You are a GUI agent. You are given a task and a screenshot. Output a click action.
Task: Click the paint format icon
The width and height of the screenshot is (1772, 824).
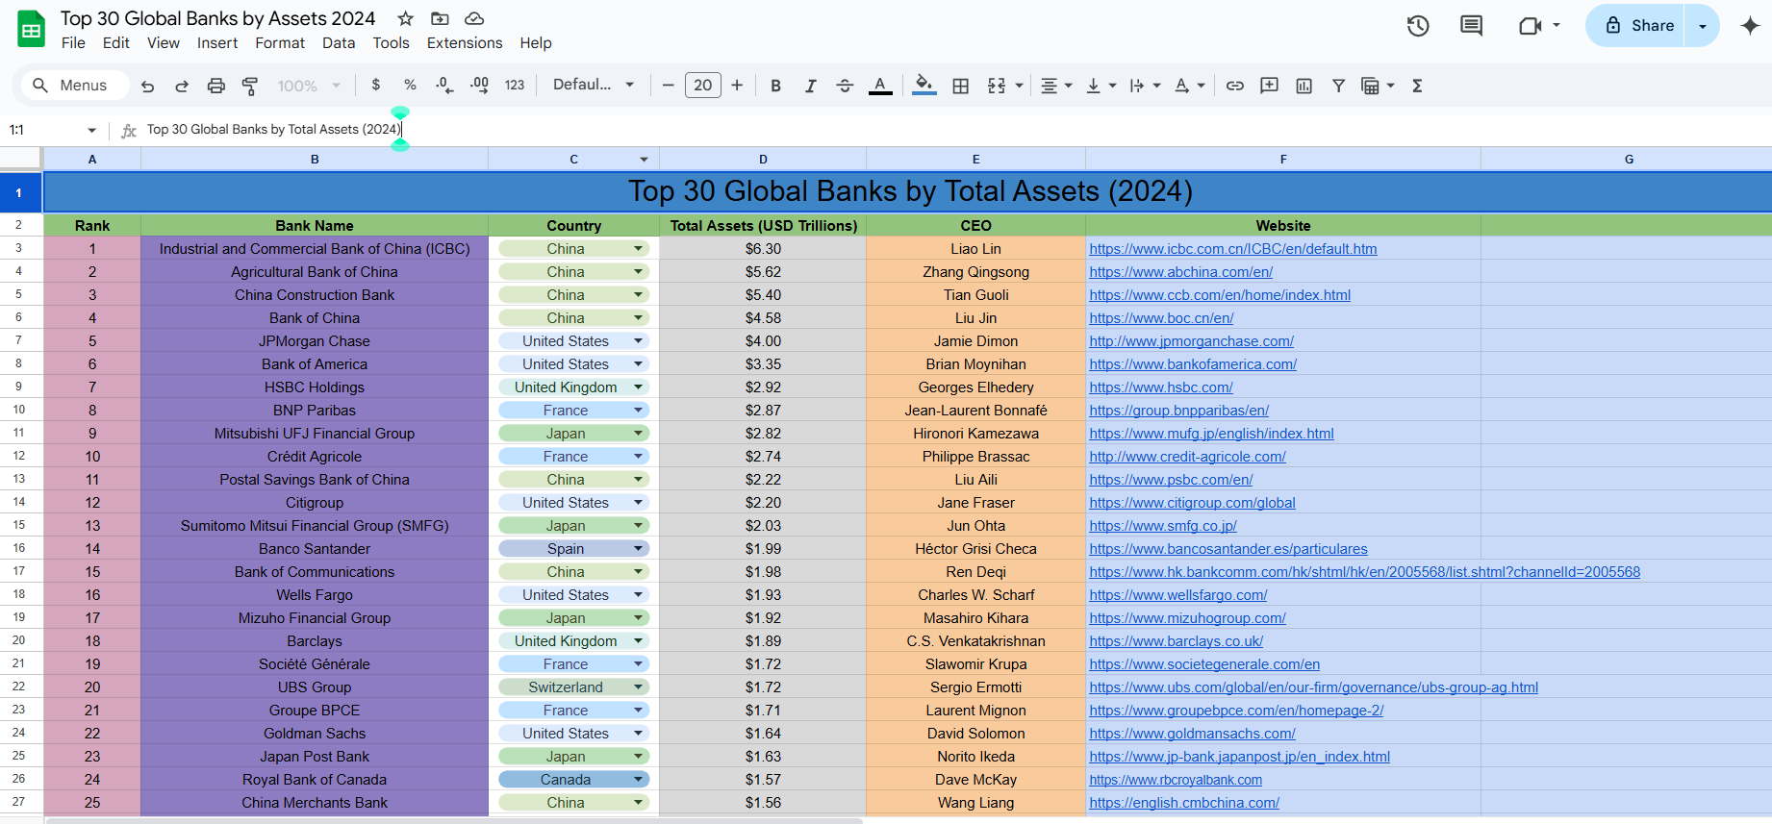(x=250, y=86)
